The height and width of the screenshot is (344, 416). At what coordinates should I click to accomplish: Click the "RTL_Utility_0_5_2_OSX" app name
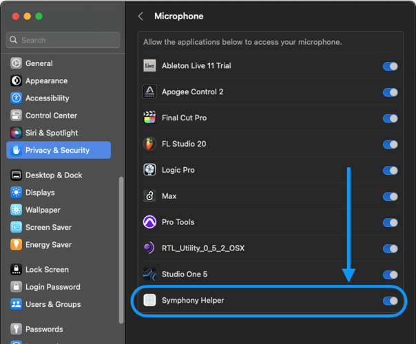tap(203, 248)
